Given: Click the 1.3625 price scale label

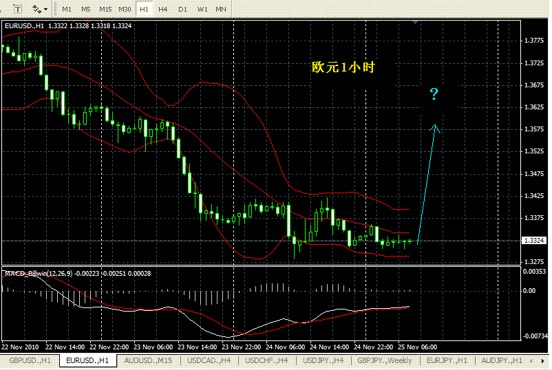Looking at the screenshot, I should (x=534, y=107).
